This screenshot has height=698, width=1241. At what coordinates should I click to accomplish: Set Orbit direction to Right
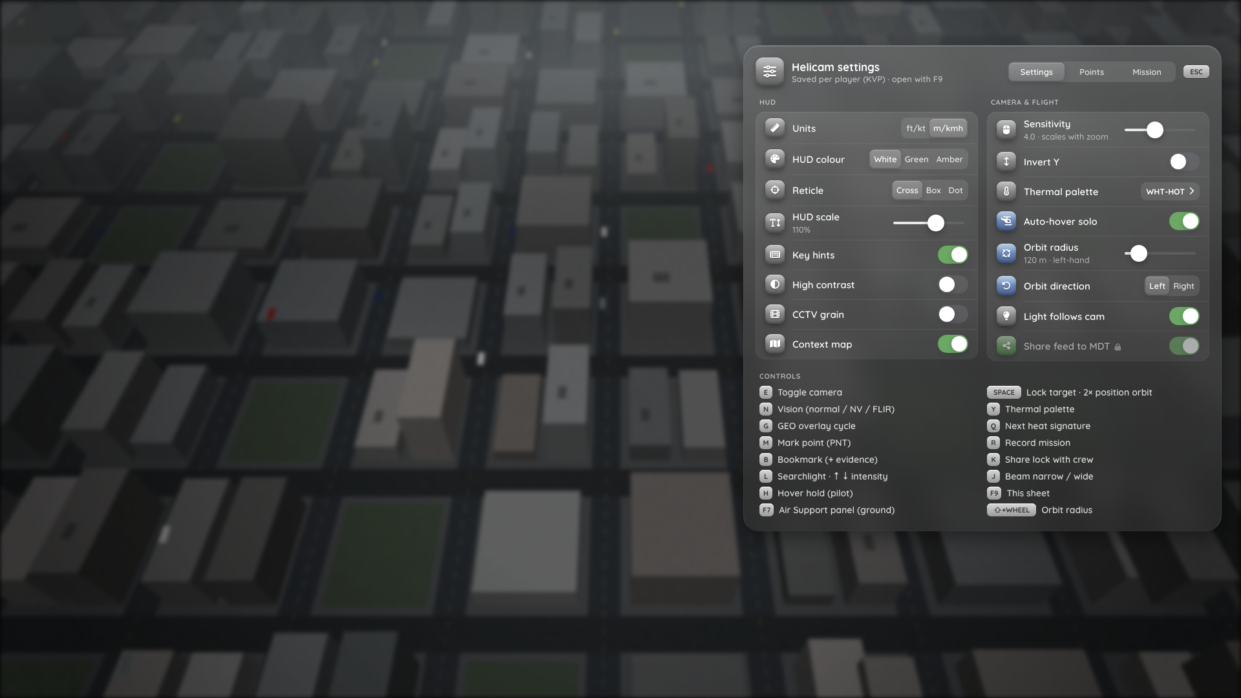(x=1183, y=286)
